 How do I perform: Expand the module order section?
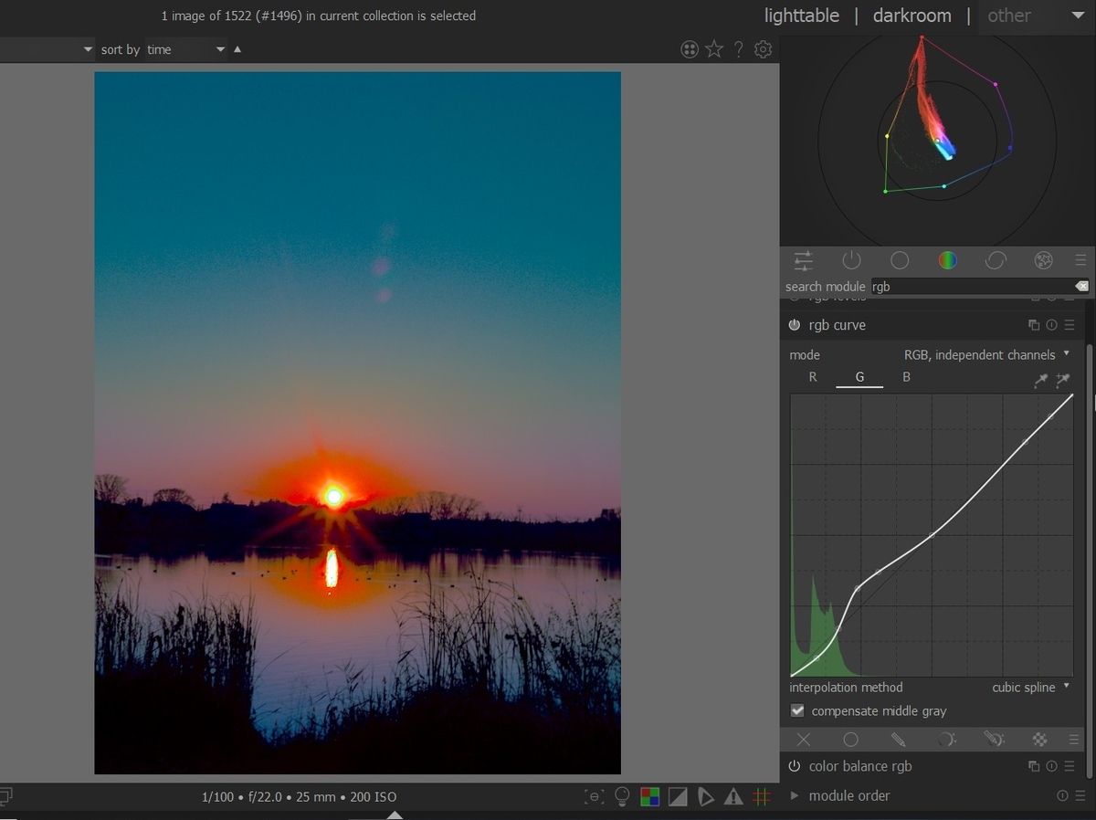tap(794, 795)
